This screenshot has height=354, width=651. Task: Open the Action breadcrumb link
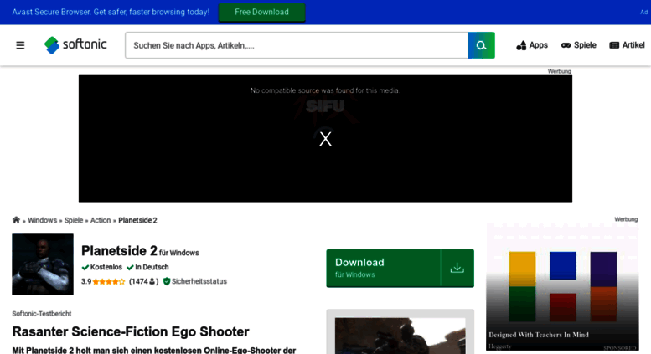coord(101,220)
